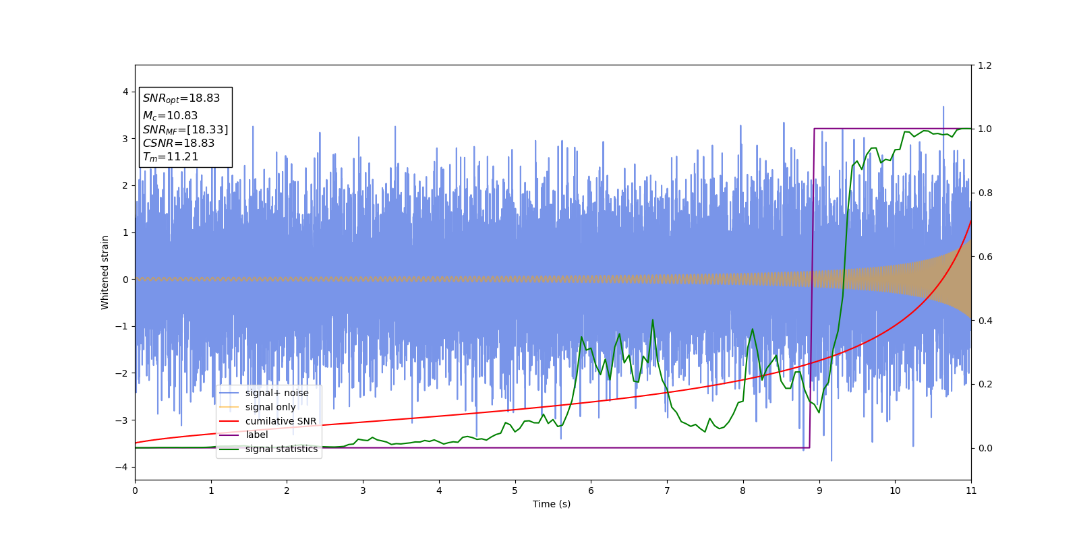Click the right-axis tick label 0.6
This screenshot has width=1079, height=539.
coord(985,257)
